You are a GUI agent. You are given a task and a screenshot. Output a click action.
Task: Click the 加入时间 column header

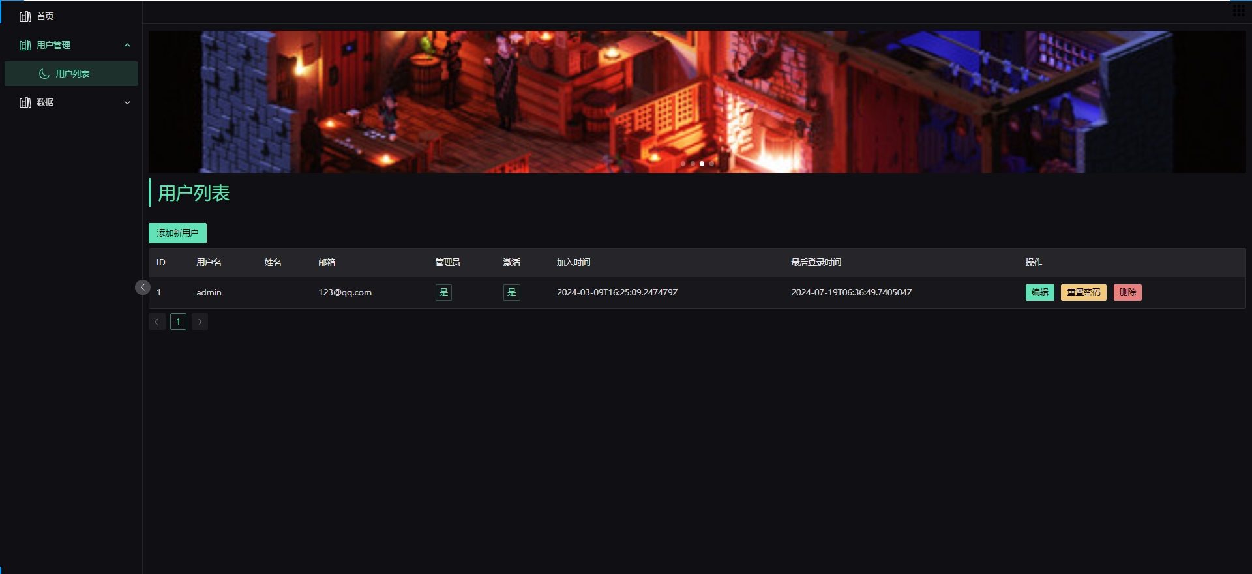coord(574,262)
